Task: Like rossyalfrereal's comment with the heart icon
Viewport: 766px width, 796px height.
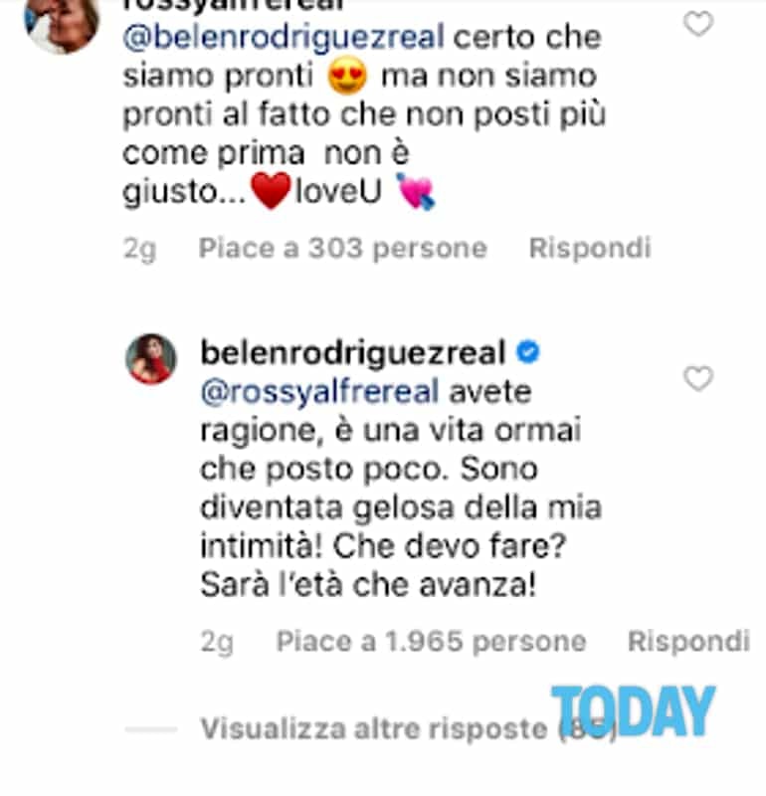Action: point(698,24)
